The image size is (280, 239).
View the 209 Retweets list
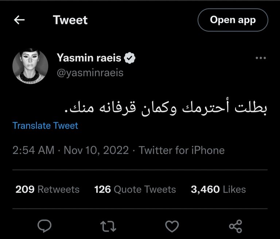tap(47, 189)
